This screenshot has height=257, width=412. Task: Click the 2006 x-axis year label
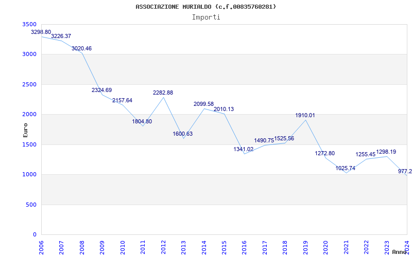pos(41,248)
